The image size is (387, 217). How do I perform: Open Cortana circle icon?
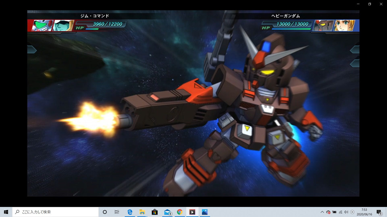point(105,212)
